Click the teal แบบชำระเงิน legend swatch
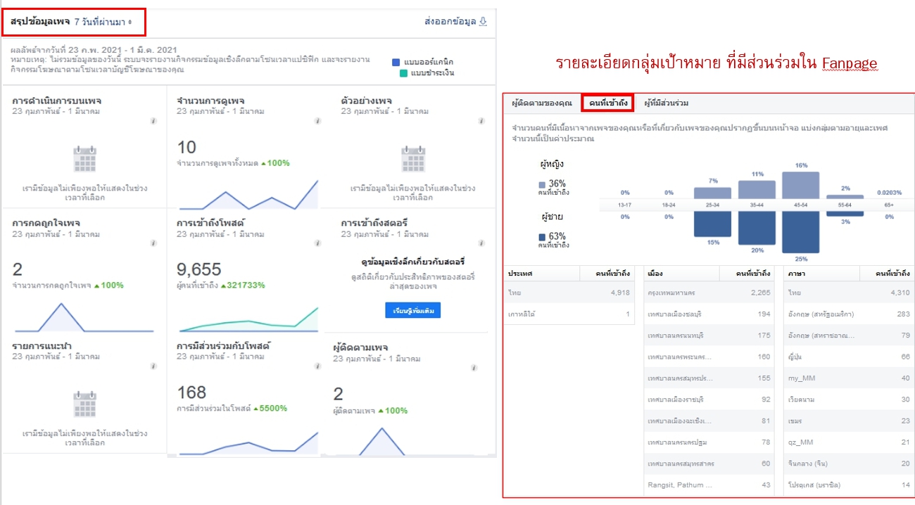 403,73
